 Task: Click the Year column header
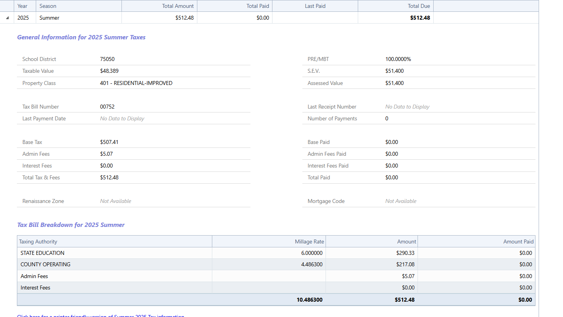click(22, 6)
